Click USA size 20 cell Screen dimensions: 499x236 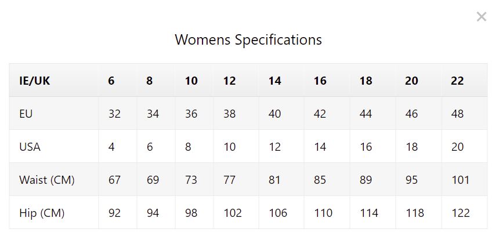click(464, 147)
